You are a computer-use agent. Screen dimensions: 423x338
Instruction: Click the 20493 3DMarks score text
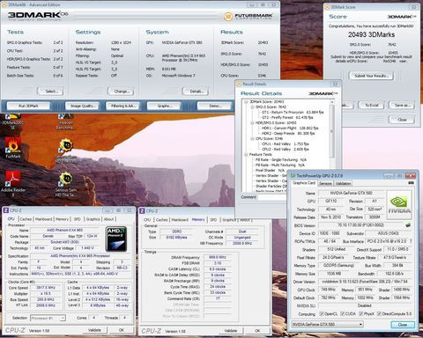click(371, 34)
